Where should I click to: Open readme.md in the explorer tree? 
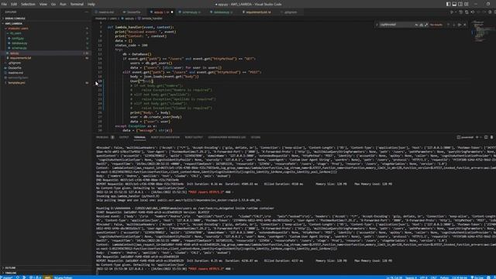[46, 73]
